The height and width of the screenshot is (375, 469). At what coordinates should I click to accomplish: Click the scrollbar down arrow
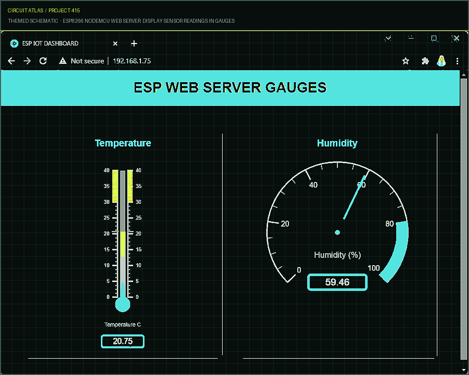pos(464,370)
